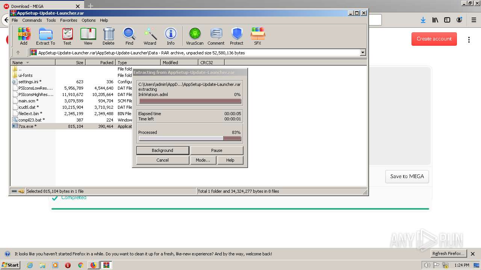Viewport: 481px width, 270px height.
Task: Open the Start menu
Action: click(x=10, y=265)
